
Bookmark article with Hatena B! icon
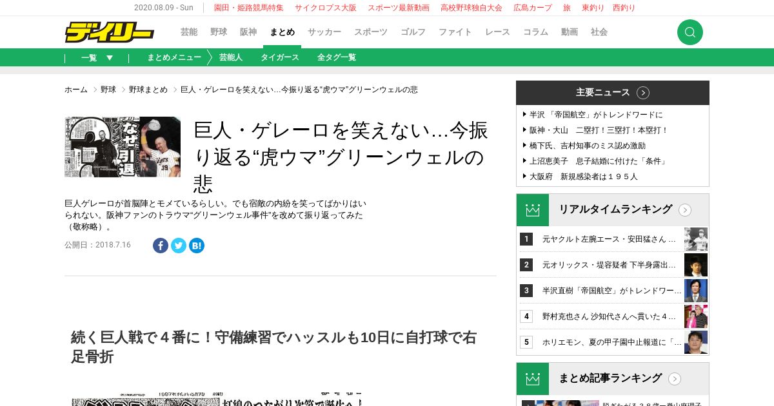(x=197, y=246)
